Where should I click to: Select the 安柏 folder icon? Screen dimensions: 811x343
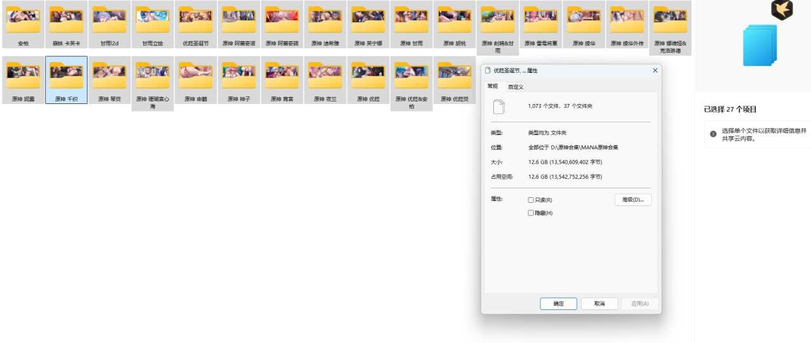[x=23, y=20]
